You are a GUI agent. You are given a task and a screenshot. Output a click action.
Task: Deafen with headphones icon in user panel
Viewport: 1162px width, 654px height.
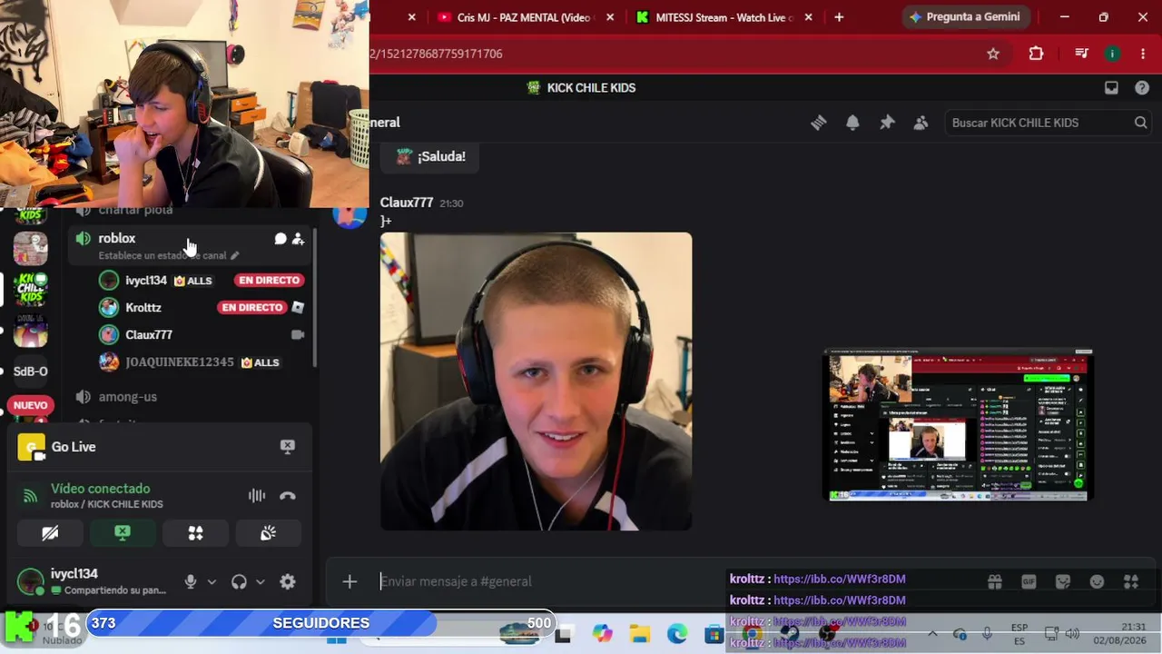239,582
